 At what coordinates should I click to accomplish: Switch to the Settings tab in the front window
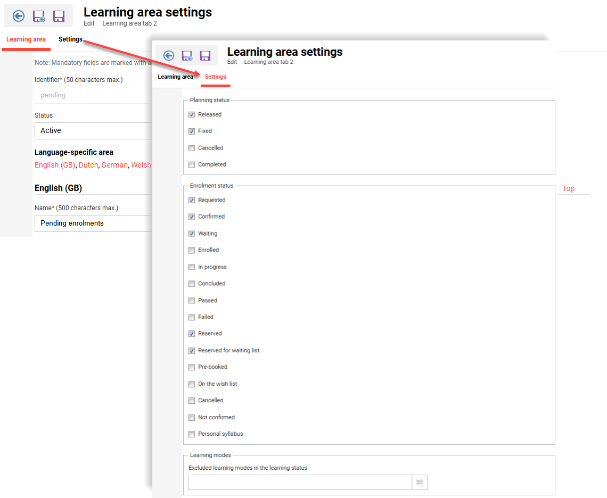tap(215, 77)
